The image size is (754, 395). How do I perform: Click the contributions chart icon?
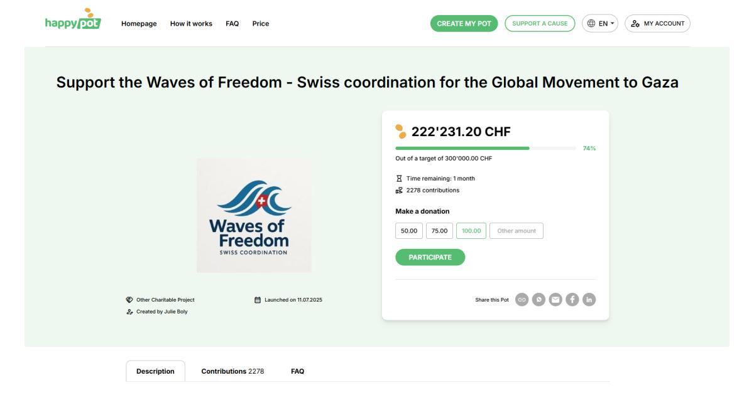[x=398, y=191]
